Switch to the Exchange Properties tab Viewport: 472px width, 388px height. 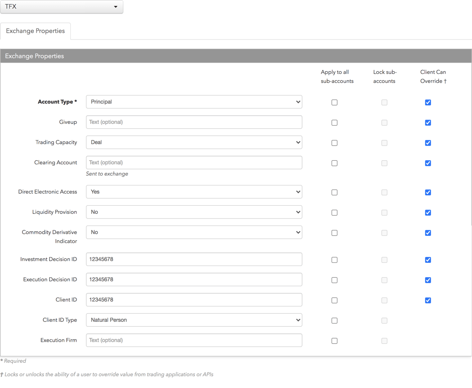[x=35, y=31]
